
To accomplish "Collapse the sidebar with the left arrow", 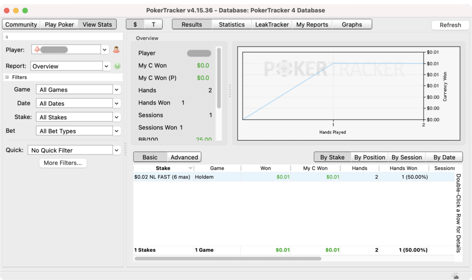I will (x=6, y=37).
